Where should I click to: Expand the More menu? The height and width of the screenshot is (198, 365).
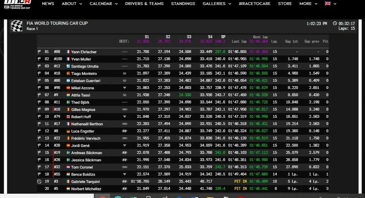tap(308, 4)
